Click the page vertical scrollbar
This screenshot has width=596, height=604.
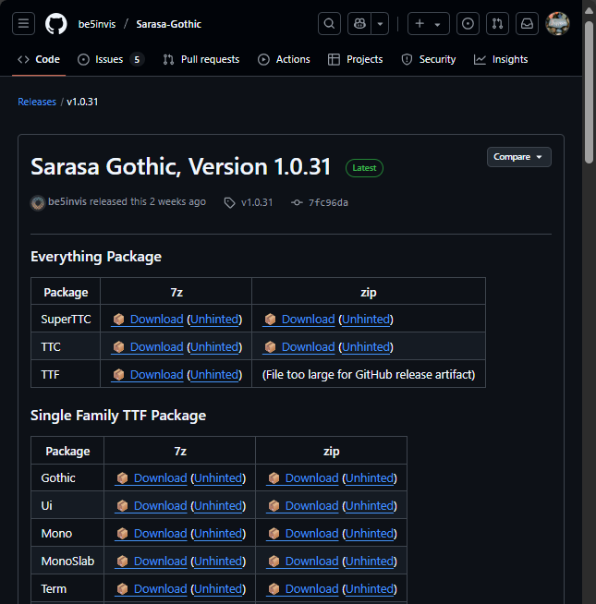pos(590,92)
